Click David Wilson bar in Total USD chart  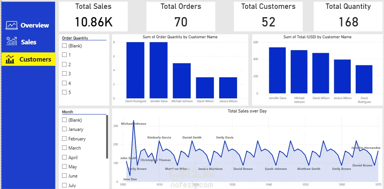(321, 73)
